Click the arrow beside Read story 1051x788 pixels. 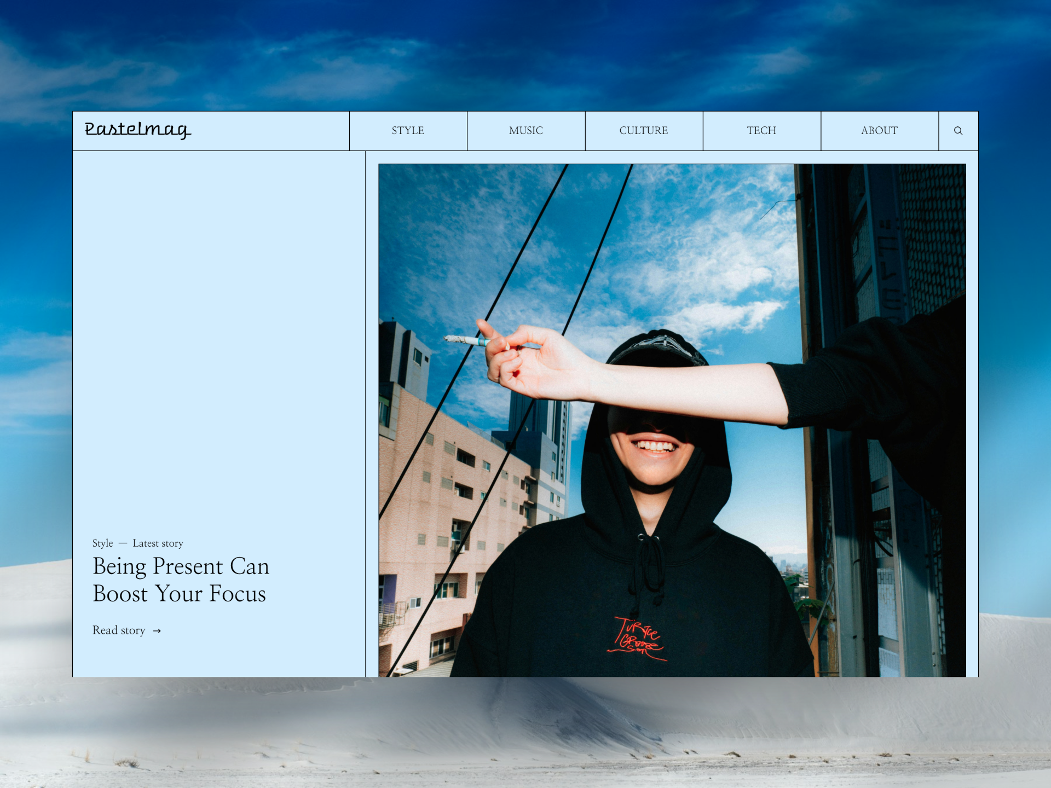[157, 631]
